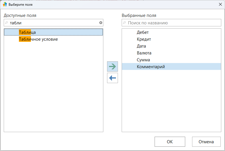Confirm selection with OK button
The height and width of the screenshot is (151, 225).
click(x=170, y=142)
